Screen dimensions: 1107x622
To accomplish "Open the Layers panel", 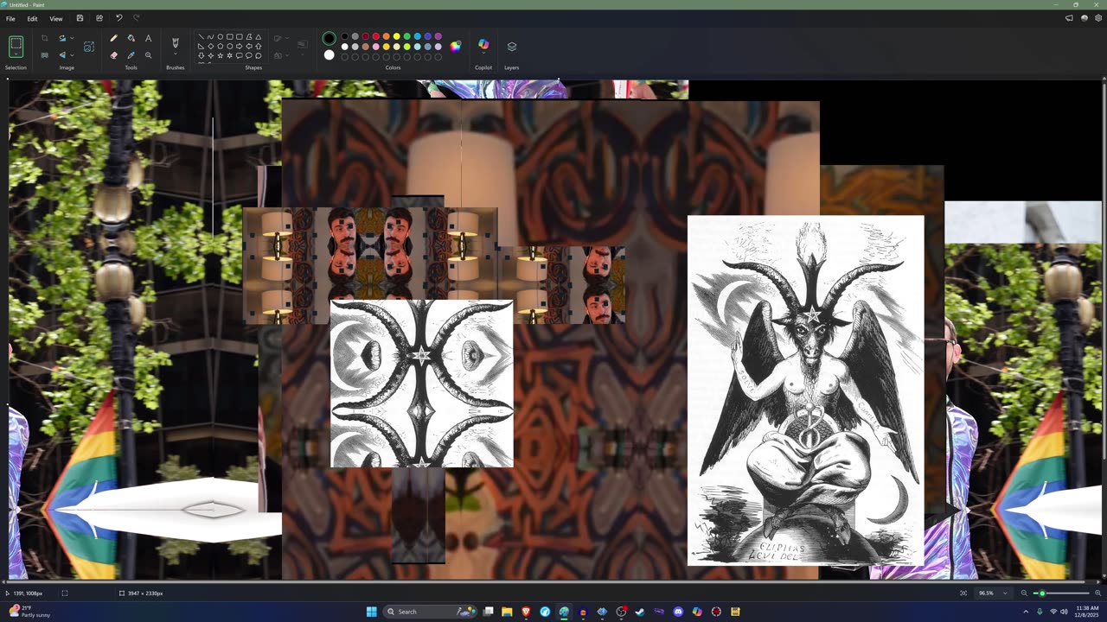I will (511, 46).
